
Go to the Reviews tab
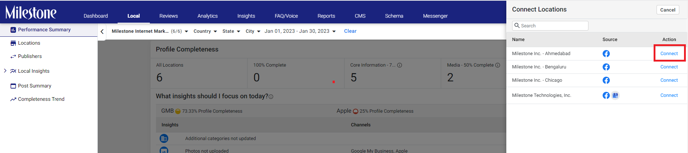click(x=169, y=16)
